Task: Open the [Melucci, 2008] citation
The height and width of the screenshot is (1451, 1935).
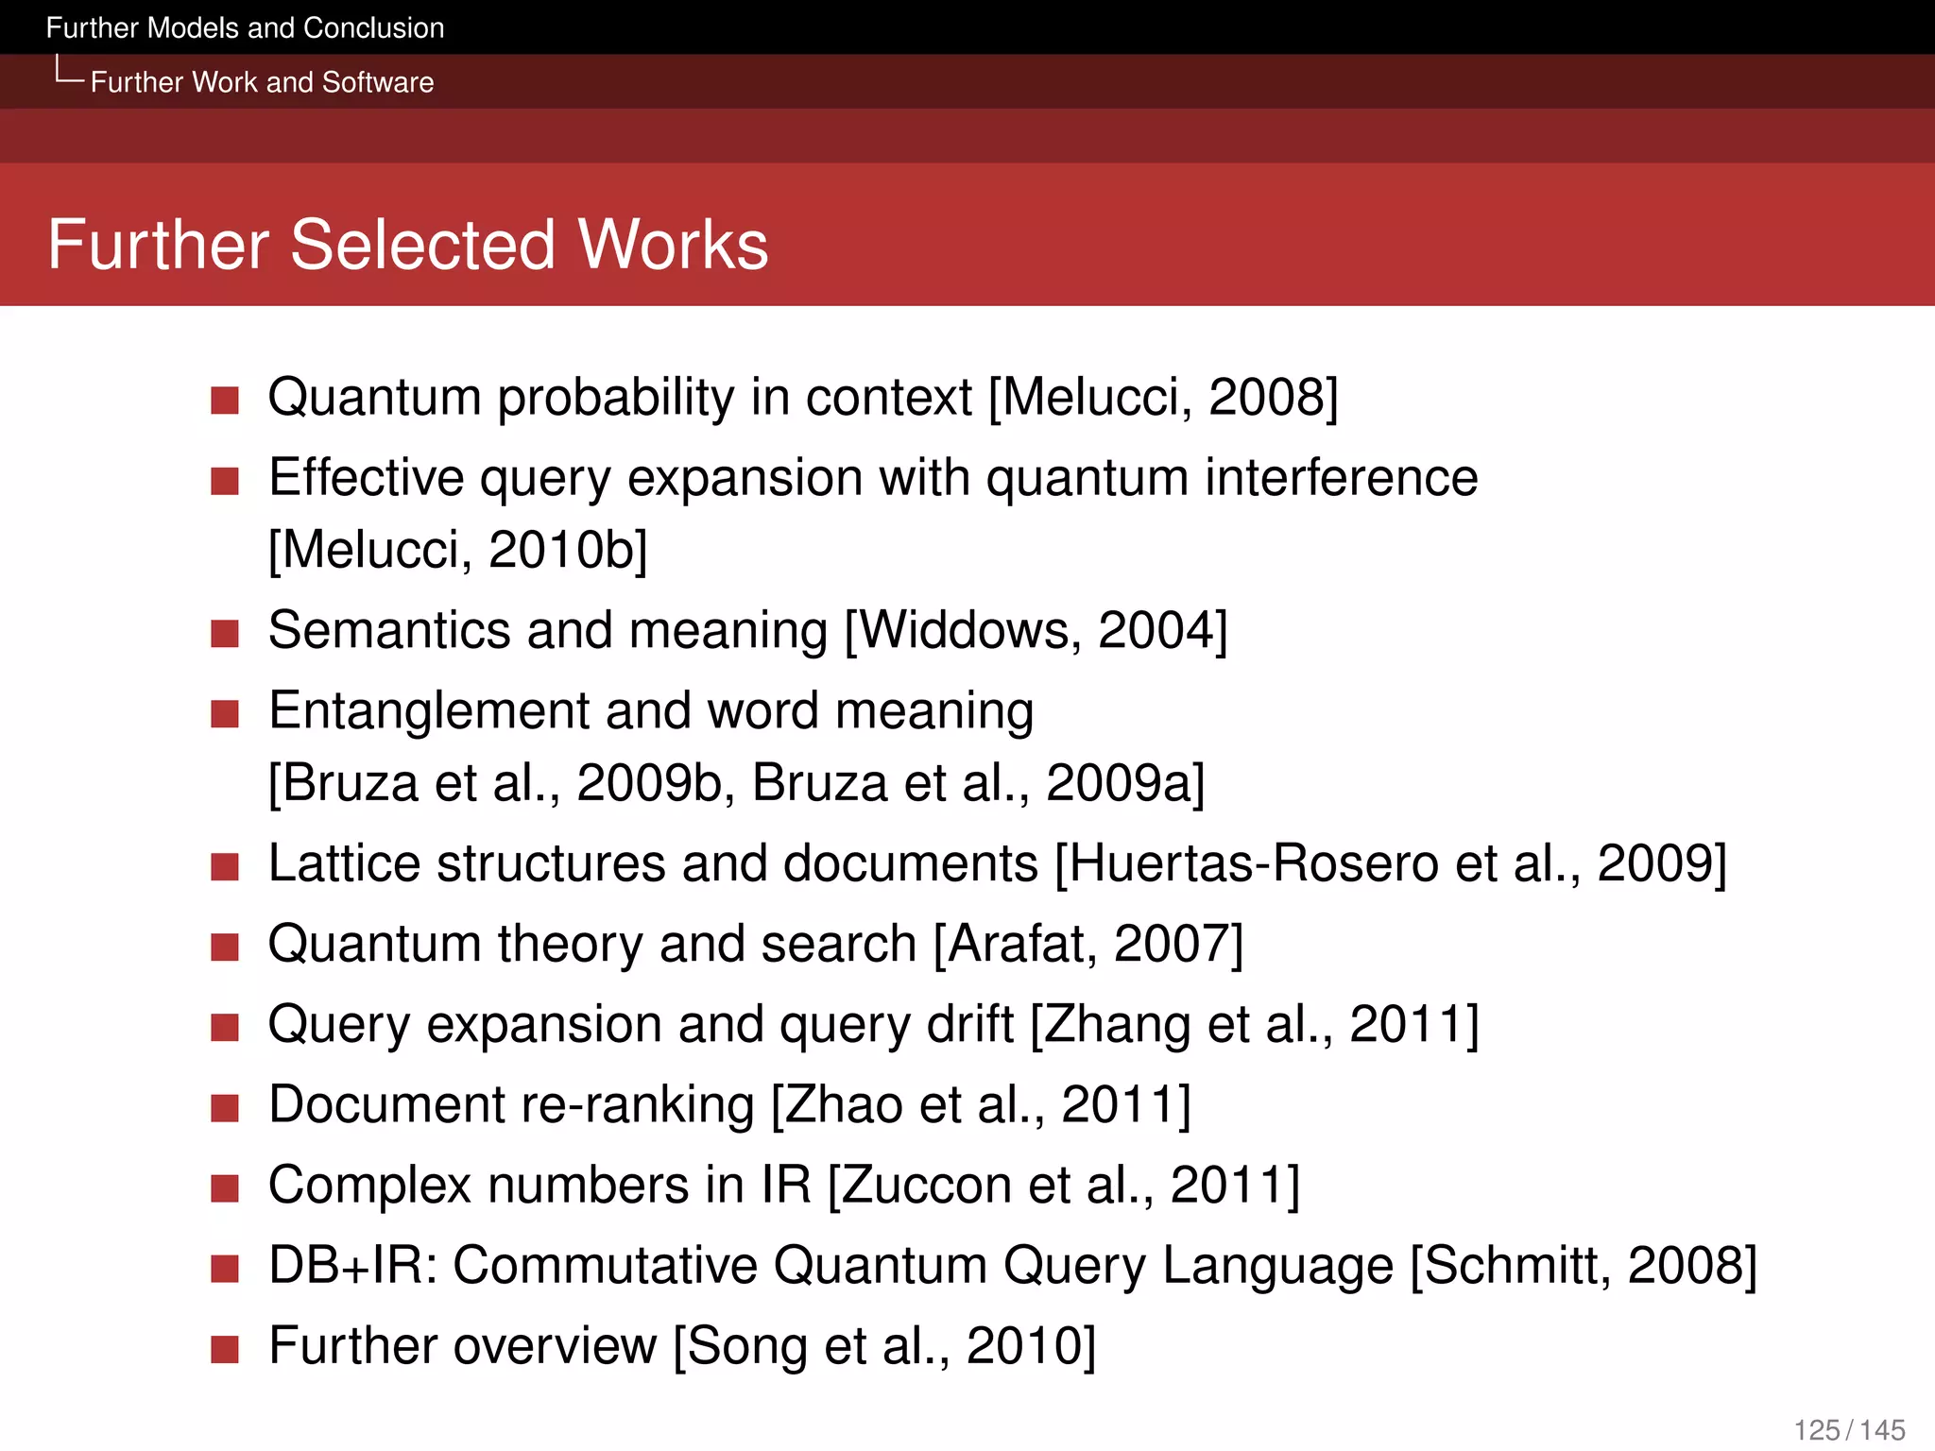Action: (x=1163, y=398)
